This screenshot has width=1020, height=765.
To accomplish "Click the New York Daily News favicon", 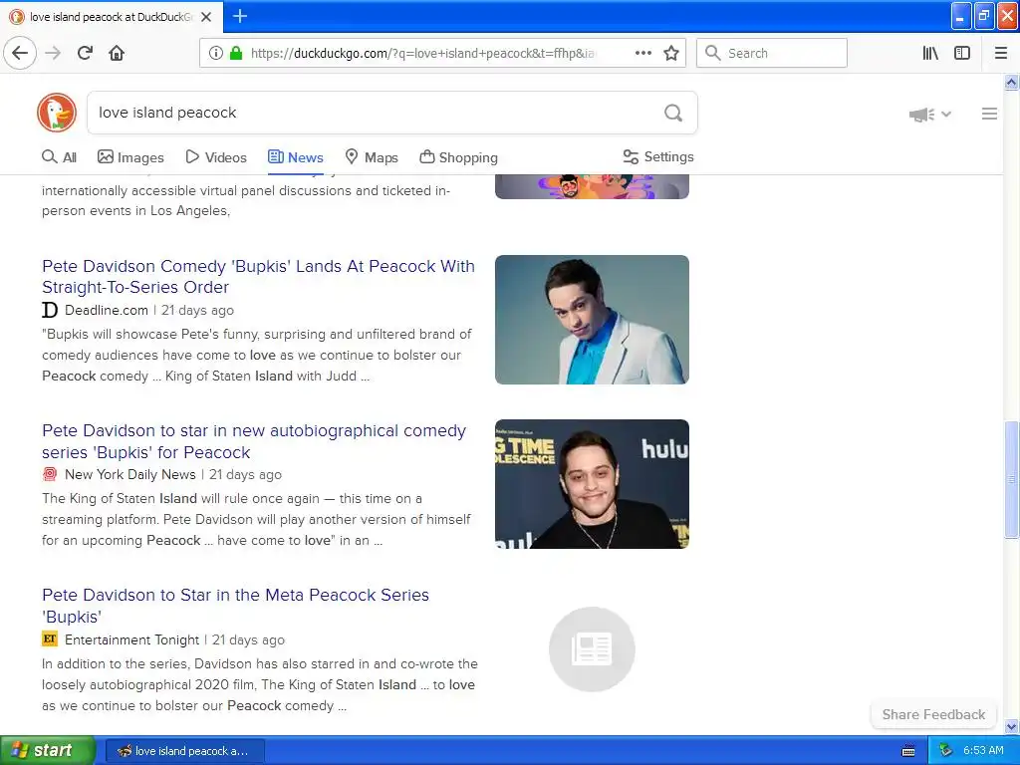I will (x=50, y=474).
